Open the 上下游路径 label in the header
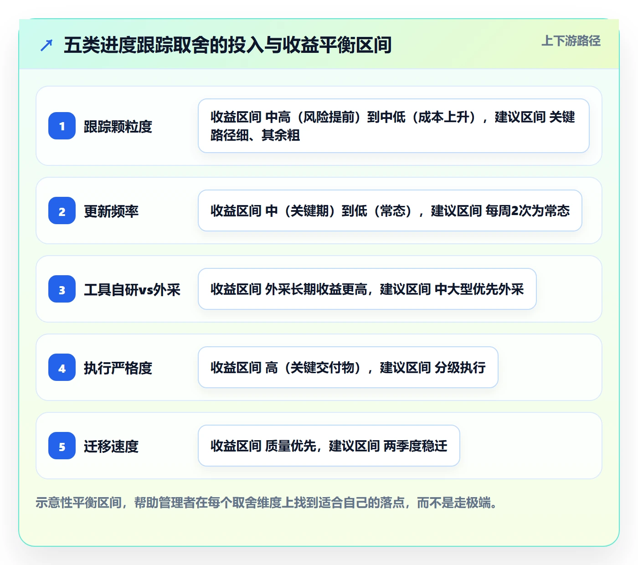Screen dimensions: 638x565 pos(571,41)
